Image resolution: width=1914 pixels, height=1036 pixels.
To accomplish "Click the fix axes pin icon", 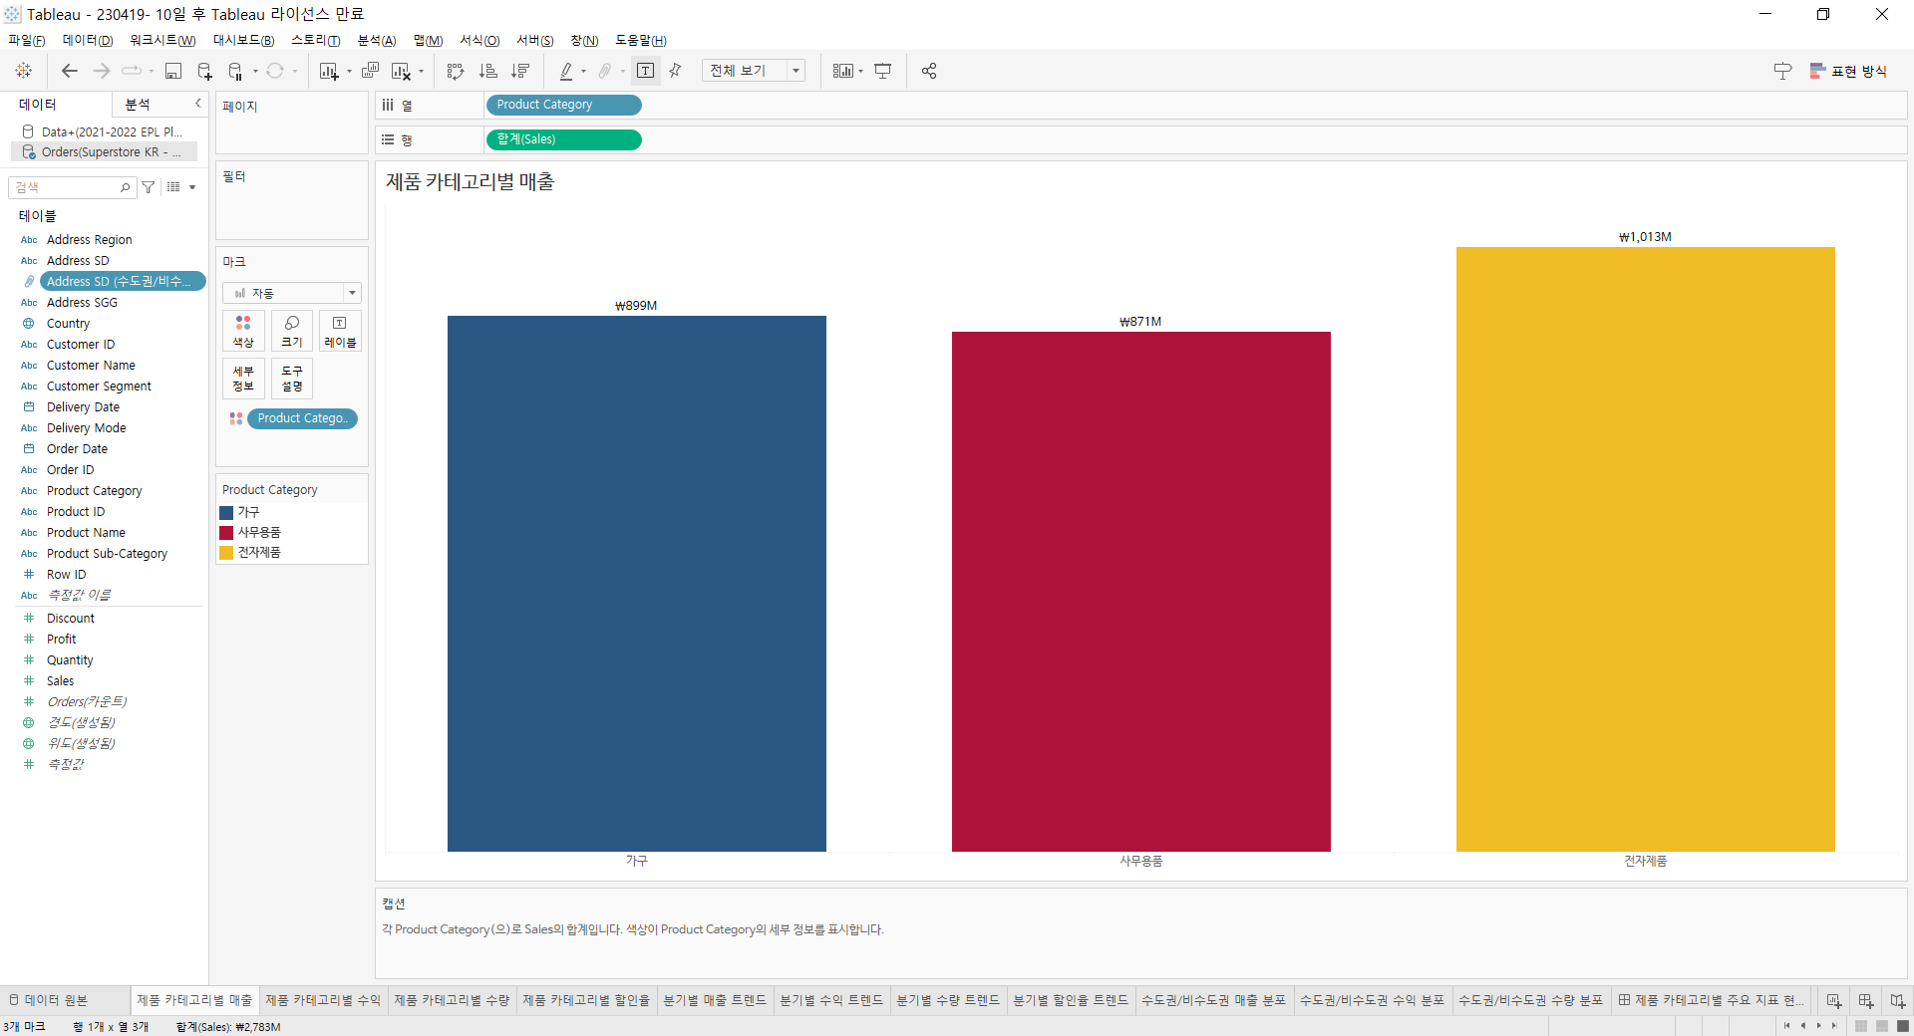I will click(676, 71).
